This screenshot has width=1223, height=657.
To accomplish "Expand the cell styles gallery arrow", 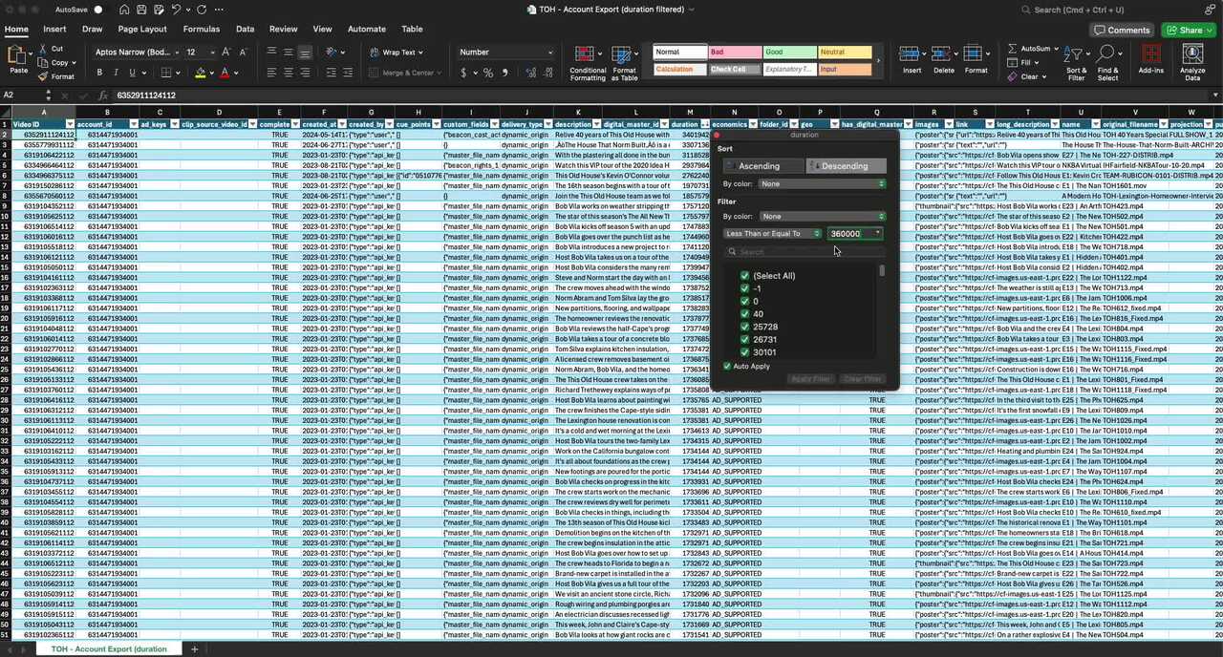I will 878,61.
